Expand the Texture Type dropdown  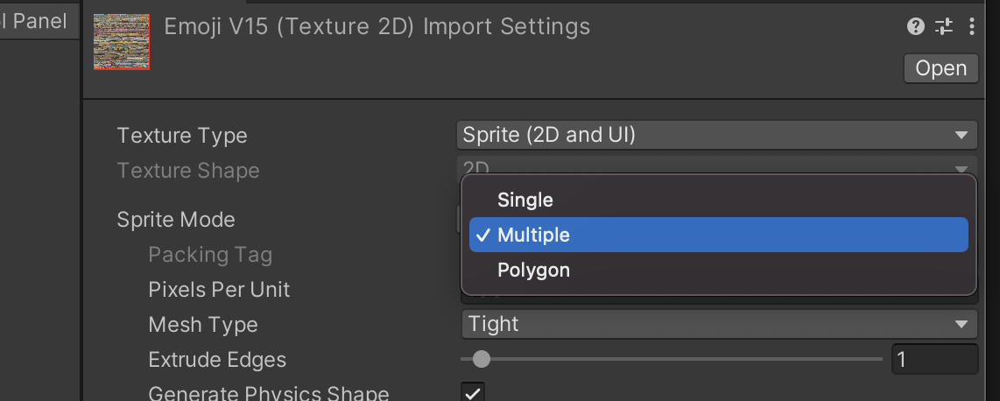716,135
